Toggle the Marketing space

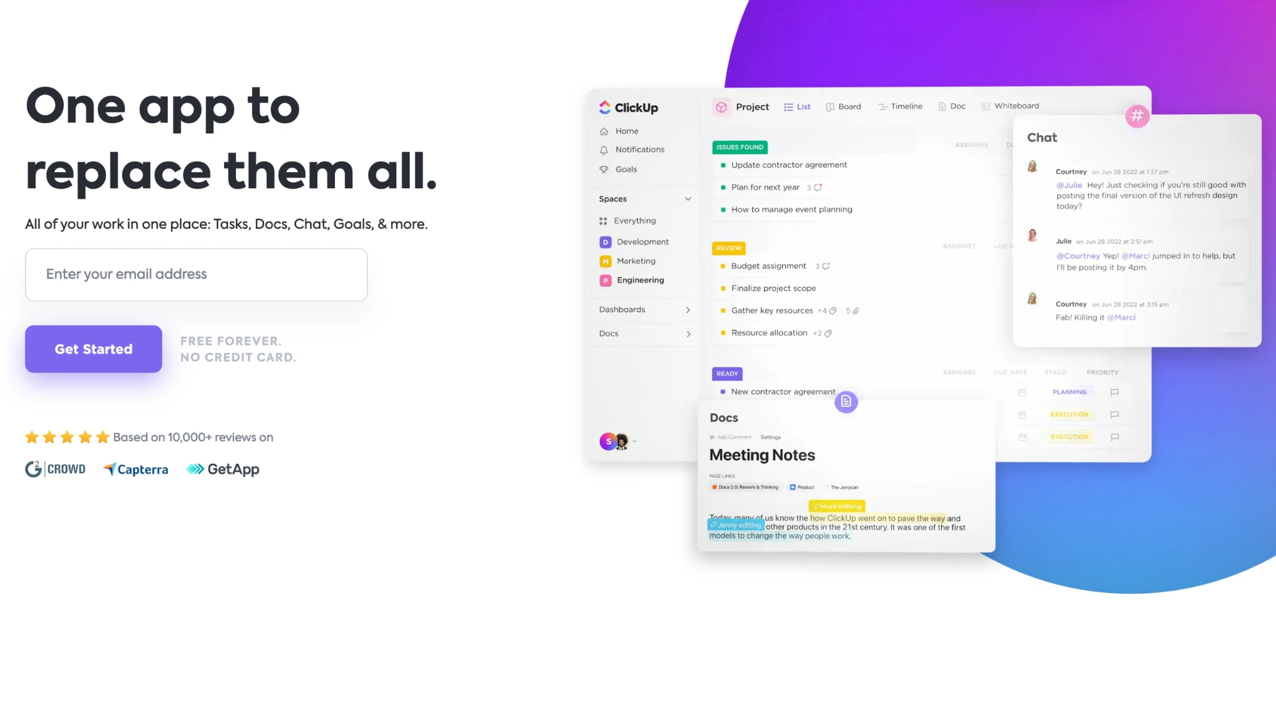636,260
